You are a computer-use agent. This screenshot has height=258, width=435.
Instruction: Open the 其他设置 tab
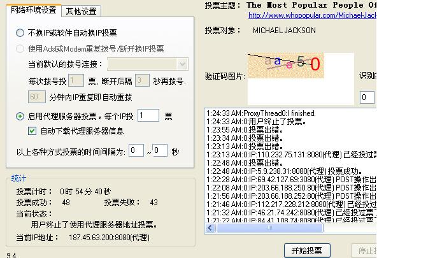click(x=82, y=11)
